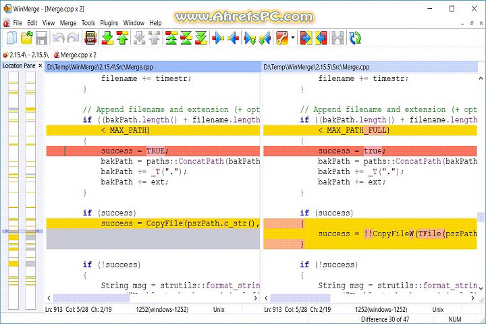
Task: Click the WinMerge document icon in menu bar
Action: pyautogui.click(x=6, y=23)
